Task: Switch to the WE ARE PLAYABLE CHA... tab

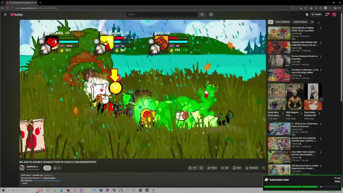Action: click(21, 3)
